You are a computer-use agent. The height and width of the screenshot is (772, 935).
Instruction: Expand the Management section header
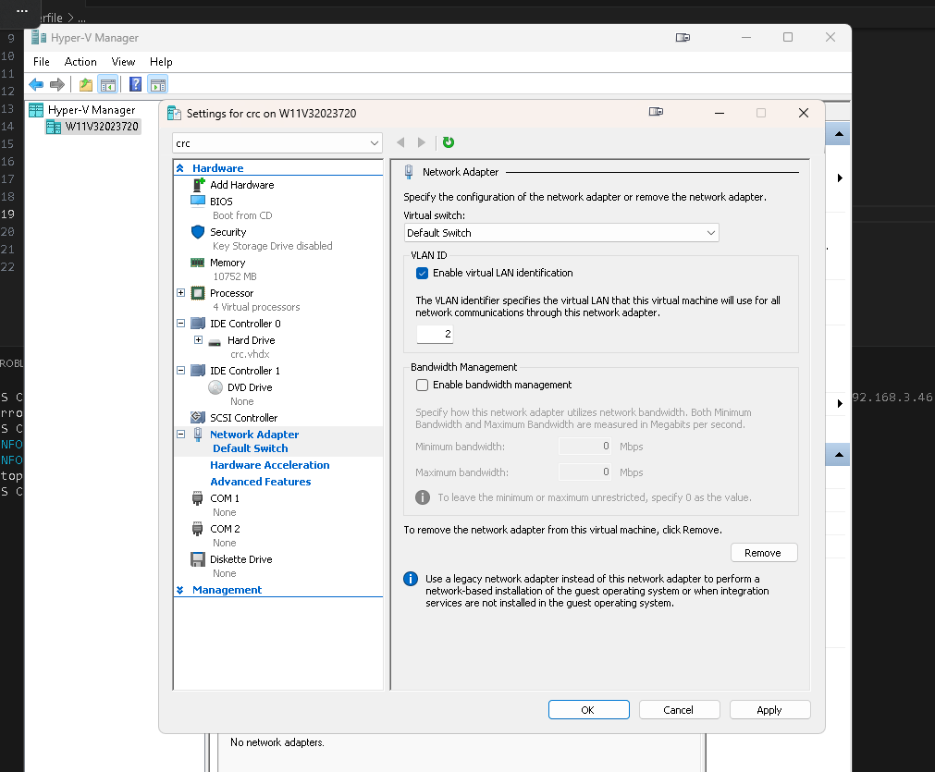tap(180, 590)
